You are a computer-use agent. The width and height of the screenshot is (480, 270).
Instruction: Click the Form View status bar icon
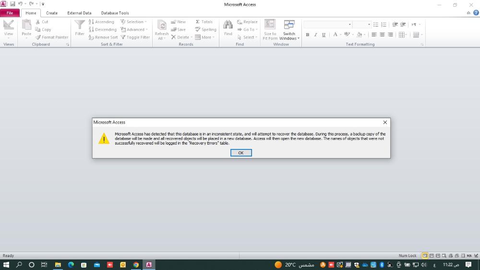pyautogui.click(x=425, y=256)
